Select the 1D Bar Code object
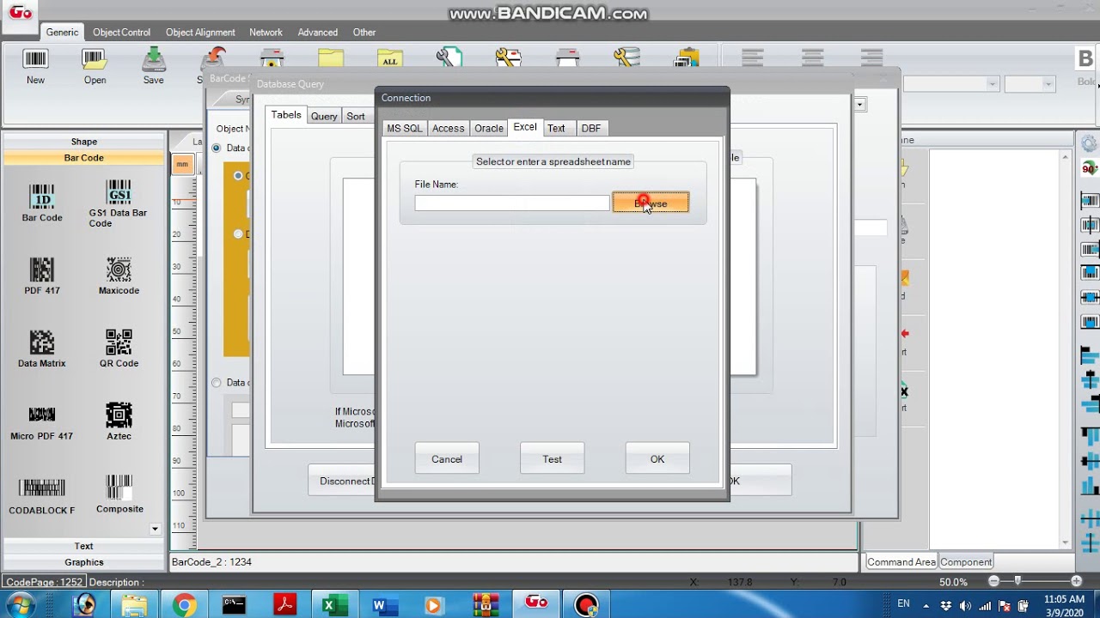Viewport: 1100px width, 618px height. (42, 203)
